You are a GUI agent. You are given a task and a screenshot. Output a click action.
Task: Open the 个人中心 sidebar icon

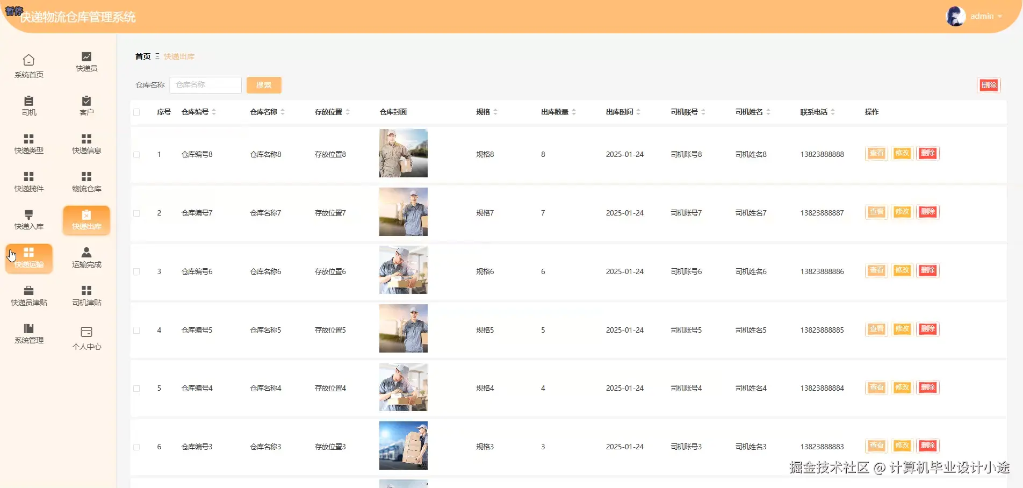coord(87,332)
